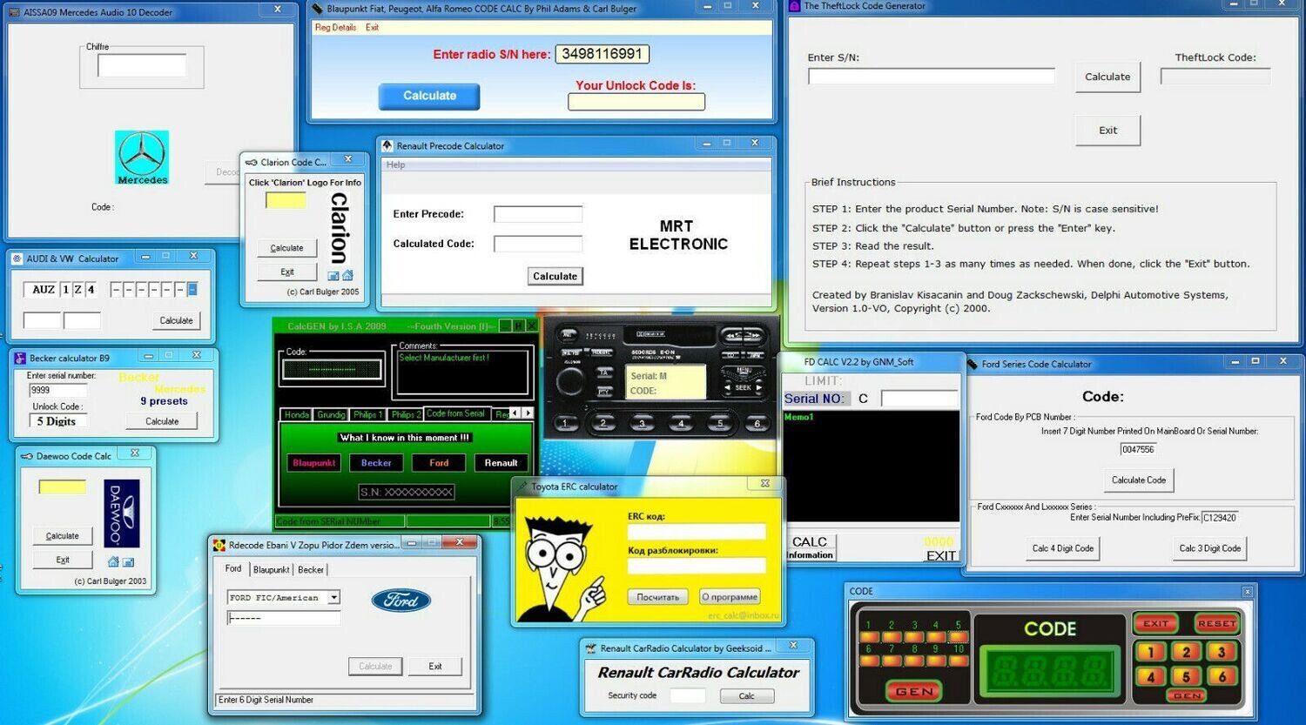The image size is (1306, 725).
Task: Click Calculate in the TheftLock Code Generator
Action: pyautogui.click(x=1107, y=77)
